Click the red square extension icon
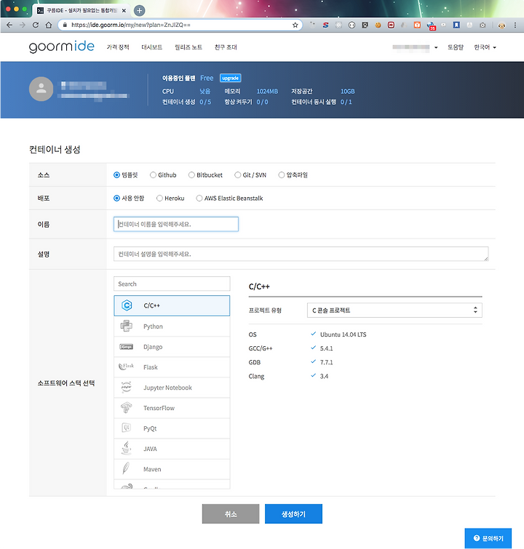Screen dimensions: 524x549 (x=391, y=25)
